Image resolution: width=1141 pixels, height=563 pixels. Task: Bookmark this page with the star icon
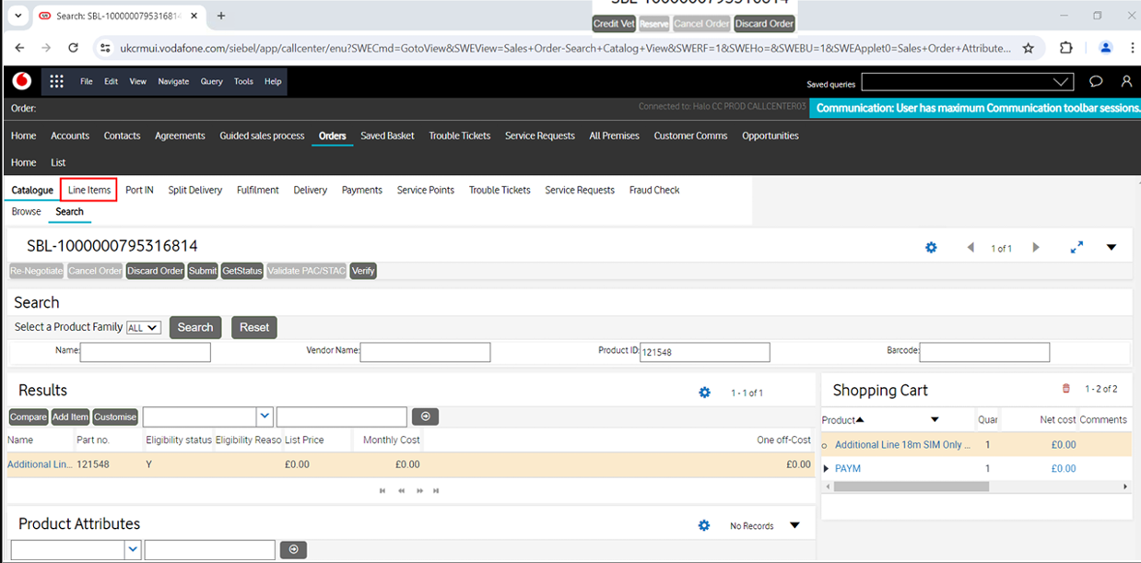point(1029,48)
